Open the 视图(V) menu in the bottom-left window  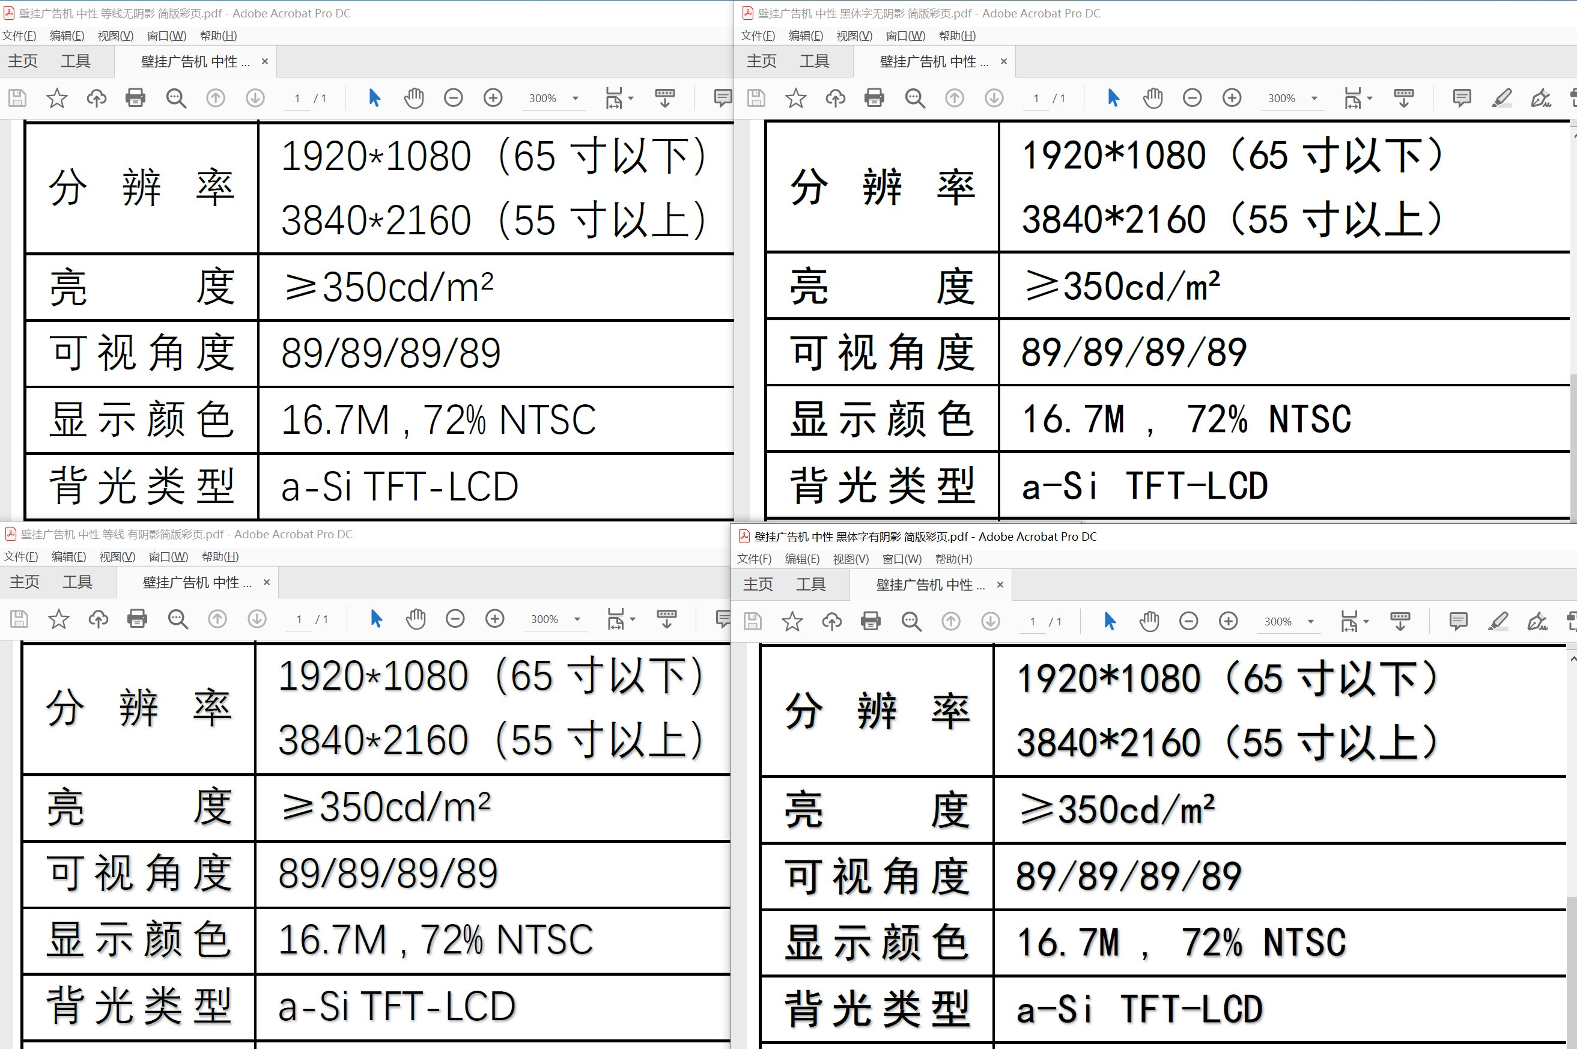pos(118,558)
